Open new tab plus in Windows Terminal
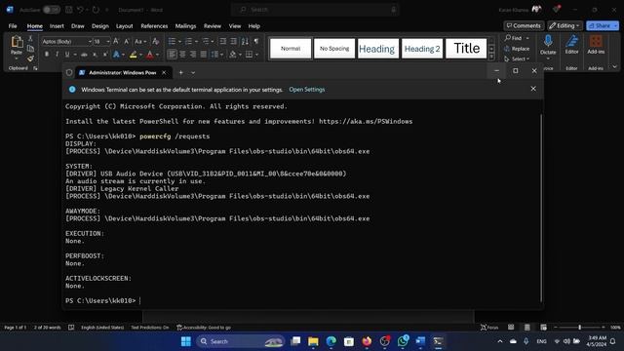This screenshot has height=351, width=624. [x=180, y=72]
